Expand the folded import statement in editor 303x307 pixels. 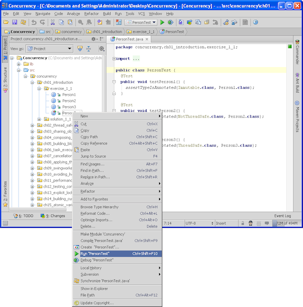[x=114, y=58]
